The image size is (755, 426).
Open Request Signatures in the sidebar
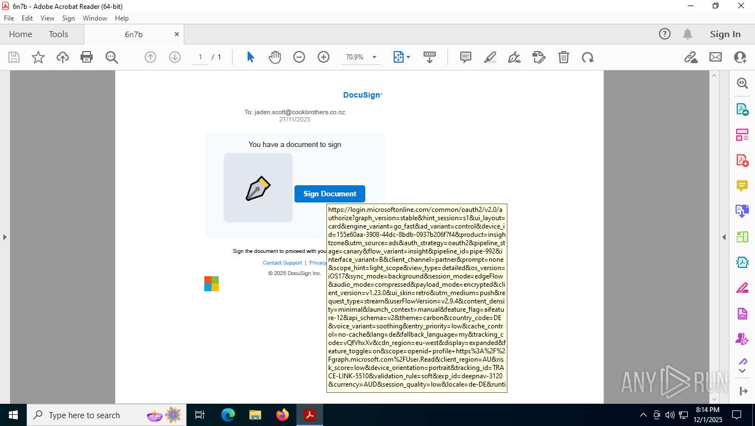pyautogui.click(x=742, y=339)
